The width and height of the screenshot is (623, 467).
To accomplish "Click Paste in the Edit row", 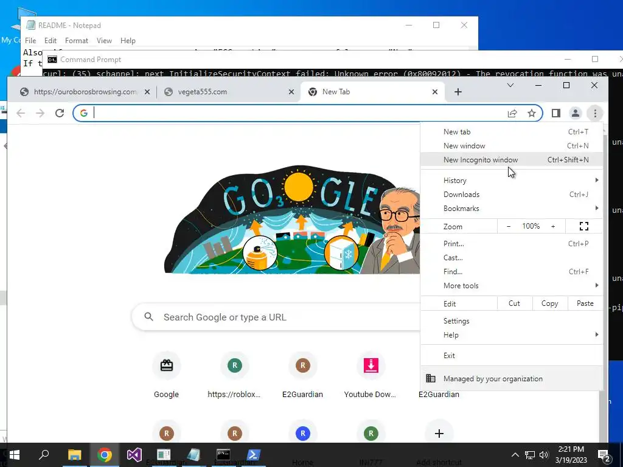I will pyautogui.click(x=585, y=303).
